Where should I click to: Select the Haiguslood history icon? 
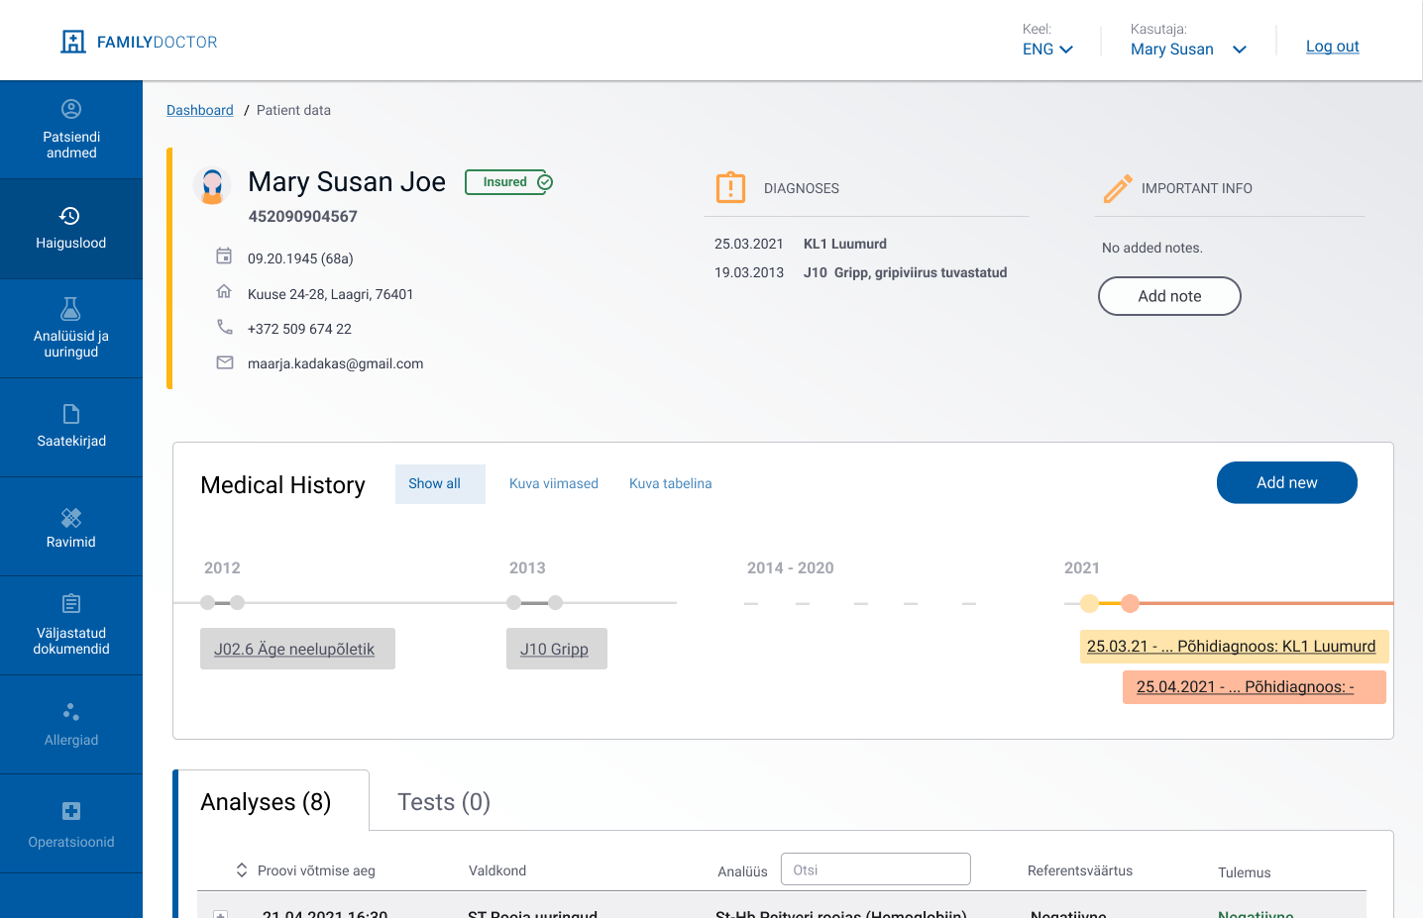(69, 216)
